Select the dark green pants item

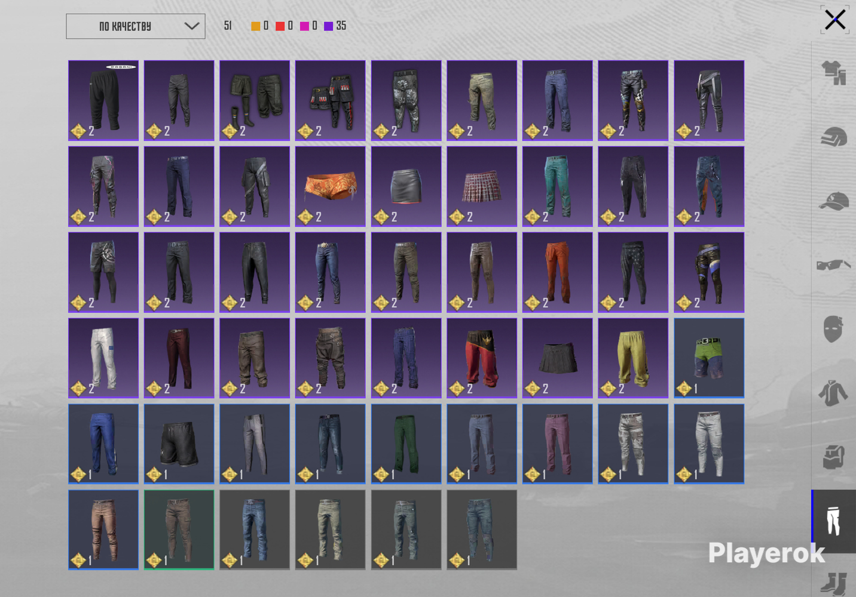(x=406, y=444)
